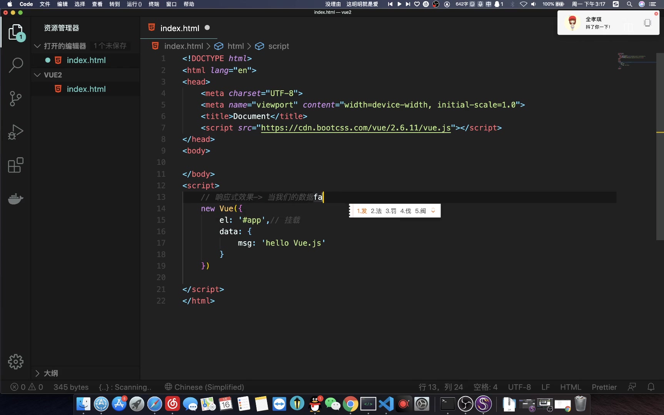Click the Spotlight search icon in menu bar

tap(629, 4)
